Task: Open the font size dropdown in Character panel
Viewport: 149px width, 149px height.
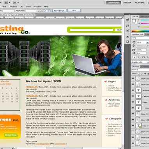Action: coord(147,42)
